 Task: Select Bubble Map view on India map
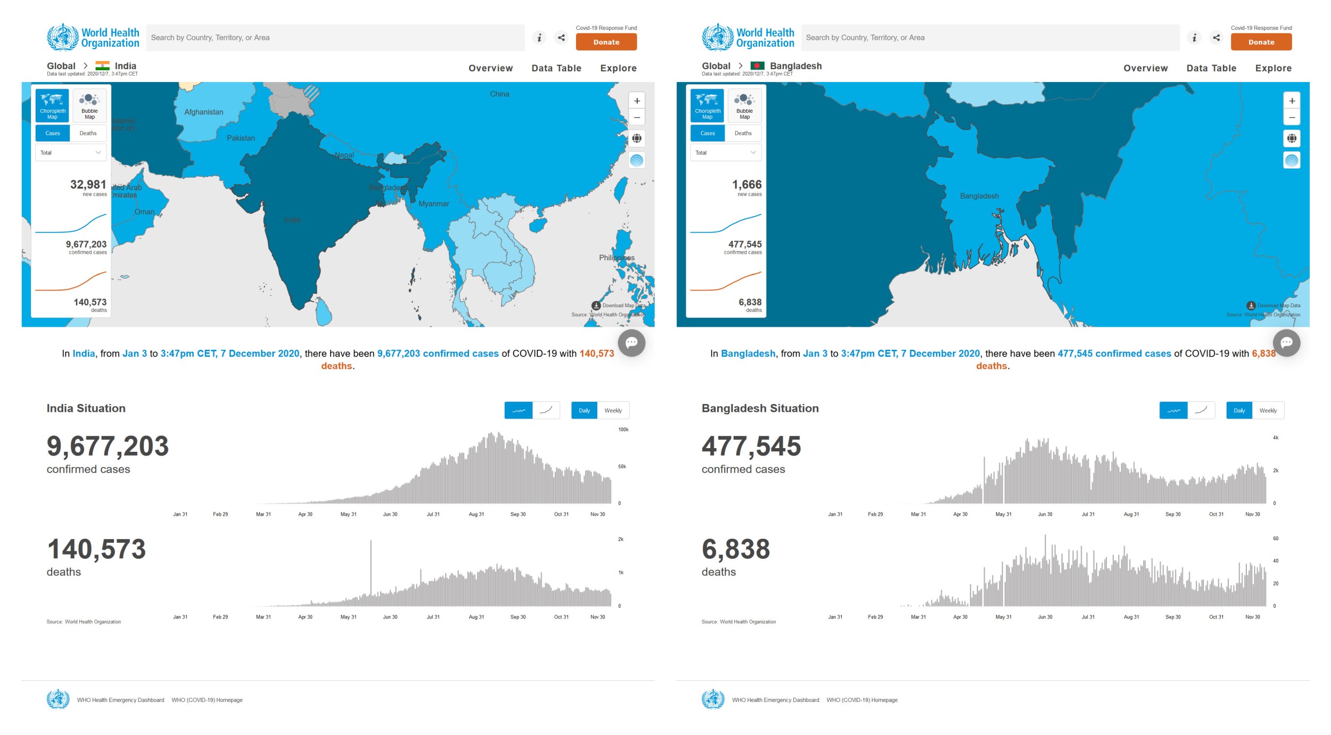click(89, 105)
